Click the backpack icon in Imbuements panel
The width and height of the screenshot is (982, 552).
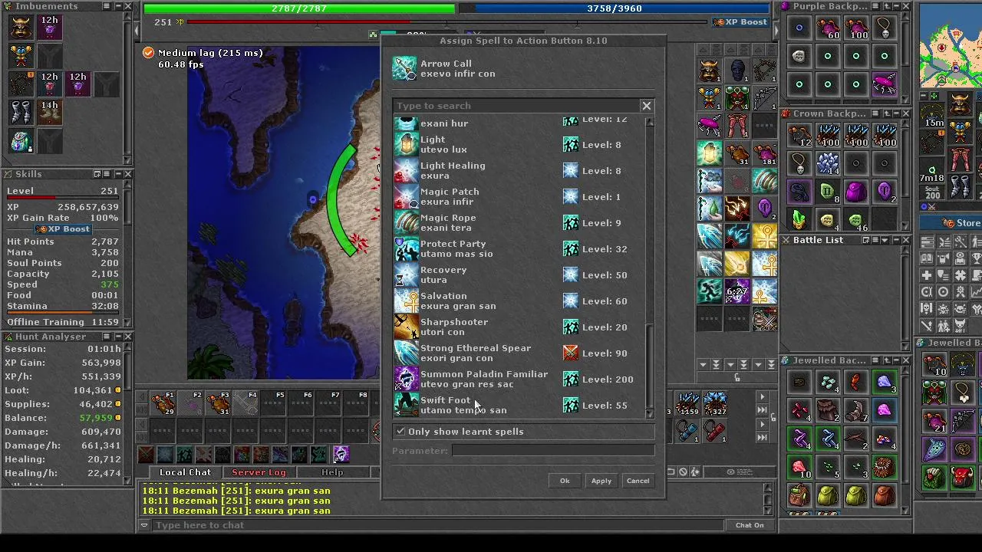tap(21, 141)
